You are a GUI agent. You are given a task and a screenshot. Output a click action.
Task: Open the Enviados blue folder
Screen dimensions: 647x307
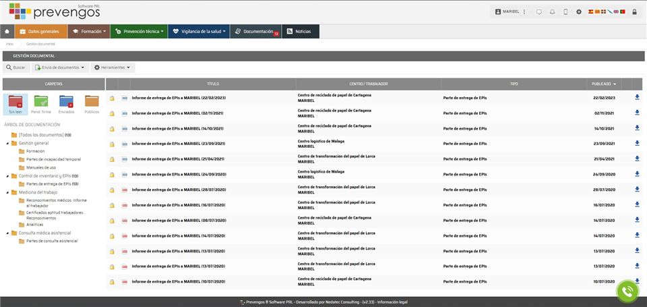click(x=66, y=104)
